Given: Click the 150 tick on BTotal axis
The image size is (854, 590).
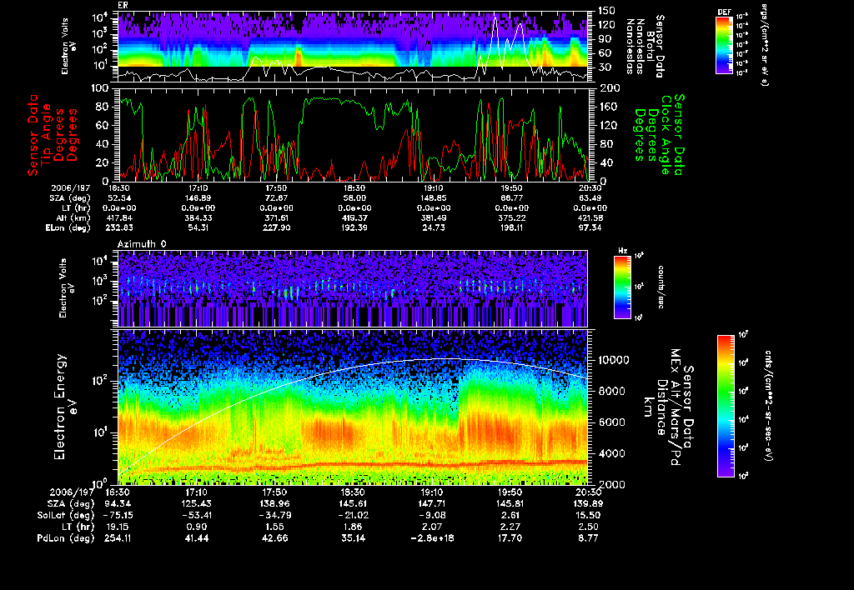Looking at the screenshot, I should [607, 11].
